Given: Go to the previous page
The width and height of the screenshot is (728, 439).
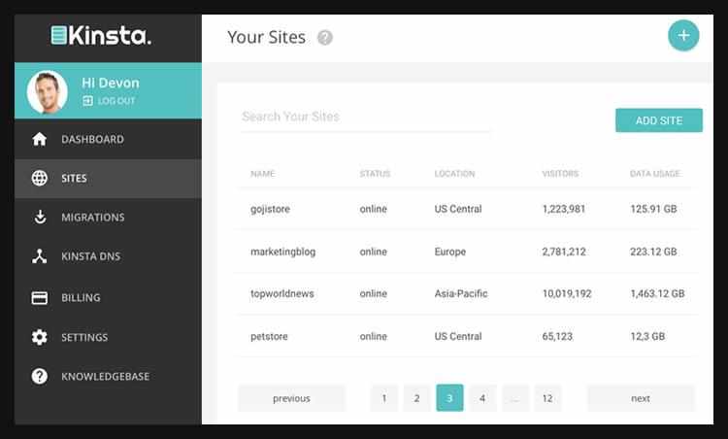Looking at the screenshot, I should pyautogui.click(x=291, y=398).
